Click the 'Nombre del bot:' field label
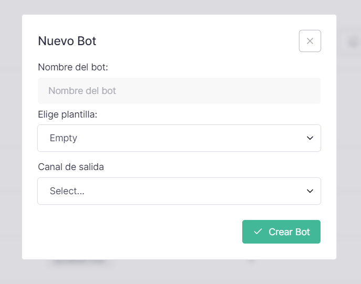 tap(73, 67)
